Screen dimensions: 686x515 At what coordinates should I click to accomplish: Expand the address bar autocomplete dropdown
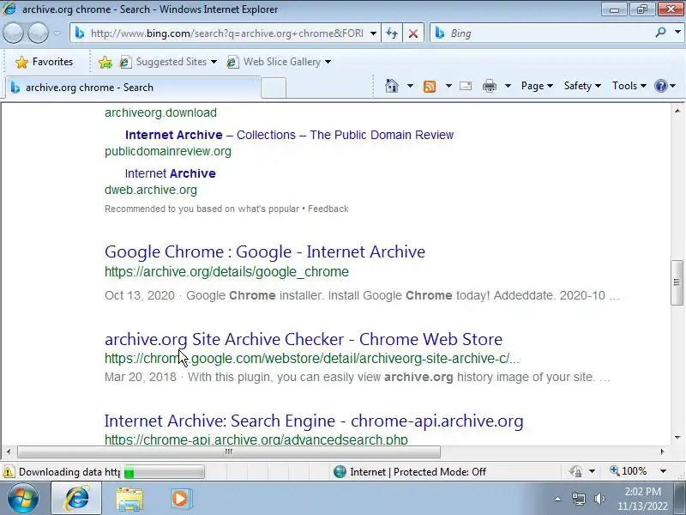point(373,33)
